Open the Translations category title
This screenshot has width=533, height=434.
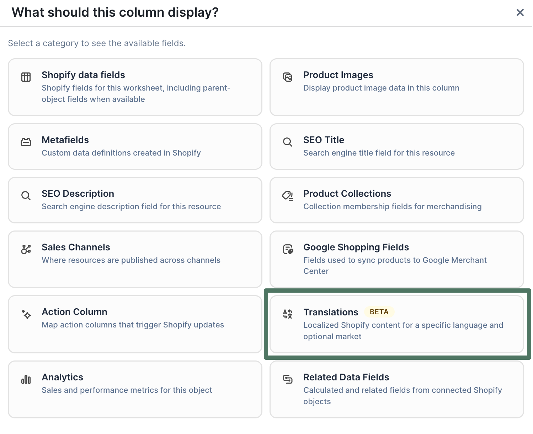pos(331,312)
